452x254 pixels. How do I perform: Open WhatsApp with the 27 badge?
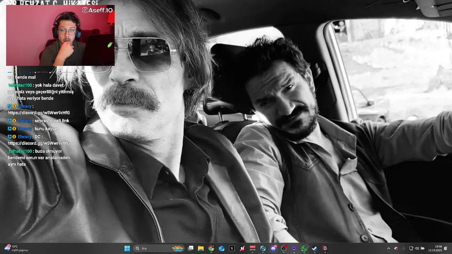coord(304,248)
